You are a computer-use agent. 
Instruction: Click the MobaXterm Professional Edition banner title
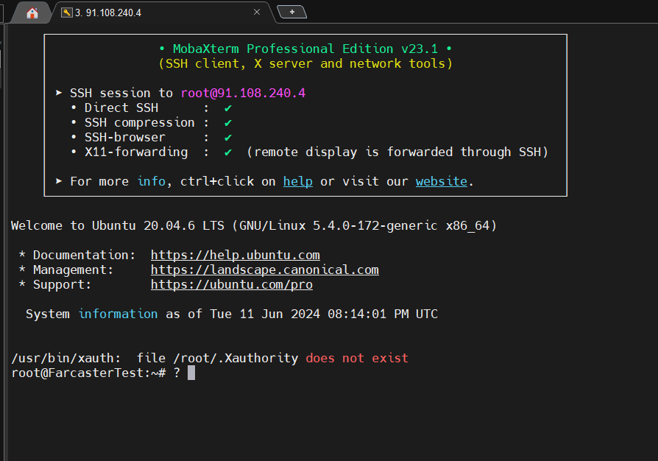[305, 49]
